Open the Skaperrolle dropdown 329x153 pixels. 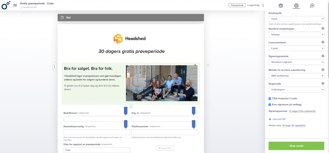[296, 90]
